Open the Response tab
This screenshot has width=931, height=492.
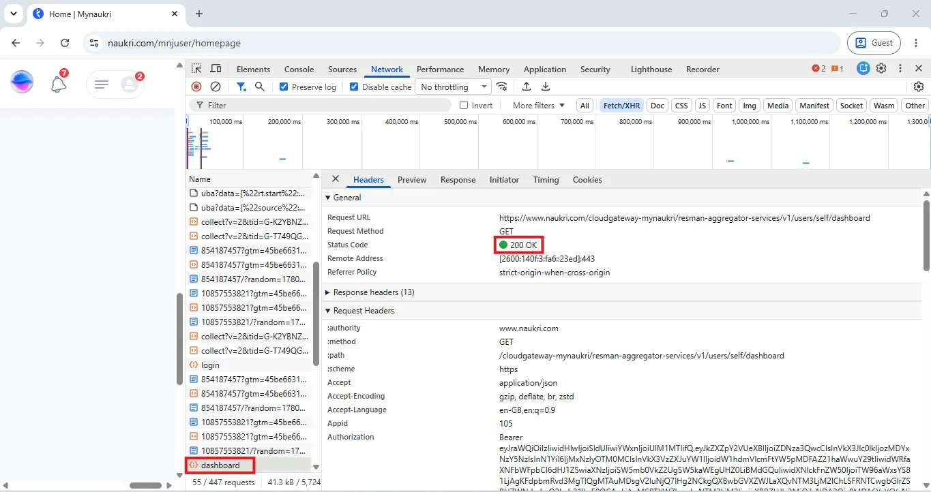coord(458,180)
